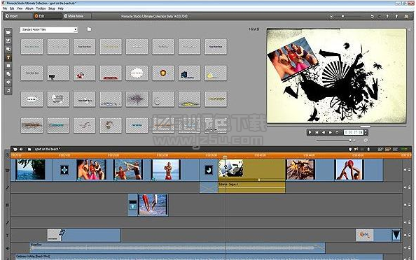Select the Titles album section icon

point(8,57)
